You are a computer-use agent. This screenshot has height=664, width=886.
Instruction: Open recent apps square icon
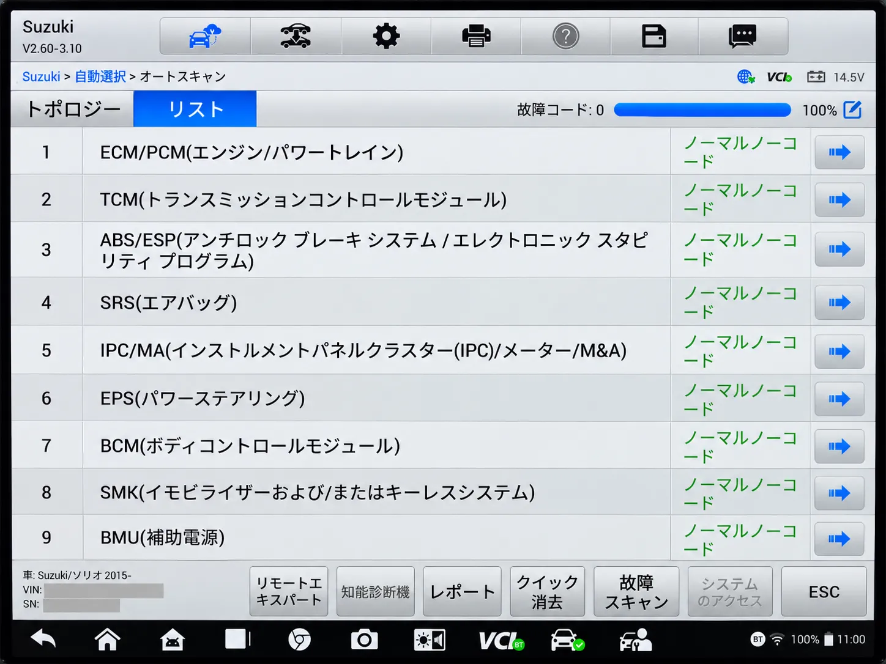(x=237, y=639)
